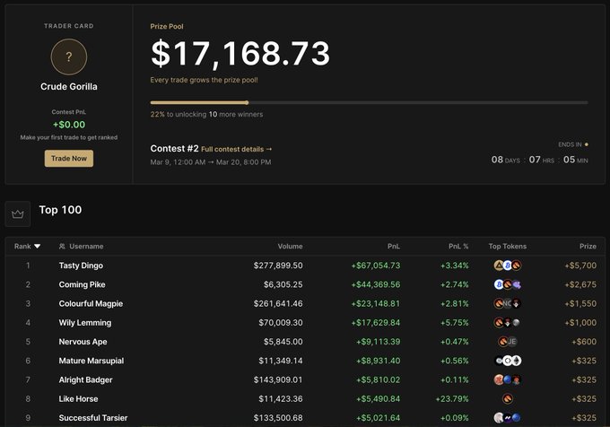The image size is (610, 427).
Task: Click Tasty Dingo's top token icons
Action: (508, 266)
